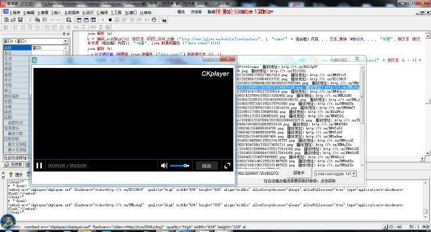The width and height of the screenshot is (431, 232).
Task: Click the Open file folder icon
Action: [13, 20]
